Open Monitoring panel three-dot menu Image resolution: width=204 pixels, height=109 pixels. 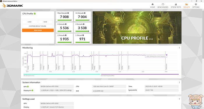click(180, 48)
